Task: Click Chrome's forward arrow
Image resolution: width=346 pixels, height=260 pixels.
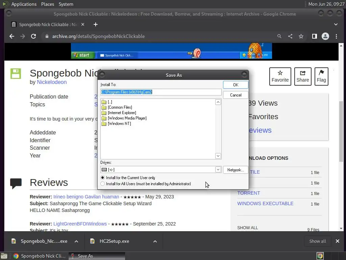Action: tap(23, 36)
